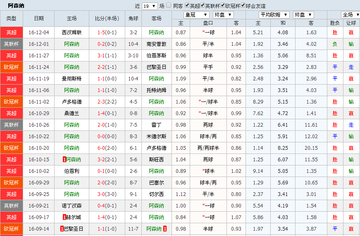Viewport: 360px width, 236px height.
Task: Click corner count 3-10 in the 16-11-27 row
Action: pyautogui.click(x=134, y=56)
